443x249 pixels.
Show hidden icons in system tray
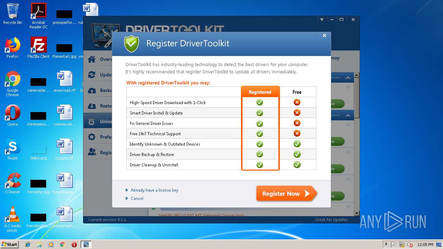click(x=386, y=245)
